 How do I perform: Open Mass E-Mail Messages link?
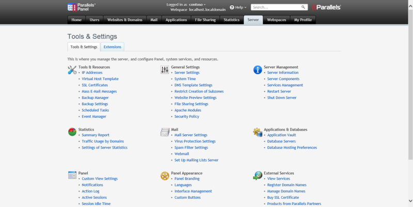click(99, 91)
